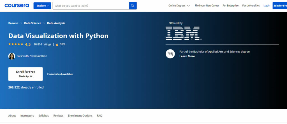Expand the Online Degrees menu
This screenshot has height=124, width=287.
[x=179, y=6]
